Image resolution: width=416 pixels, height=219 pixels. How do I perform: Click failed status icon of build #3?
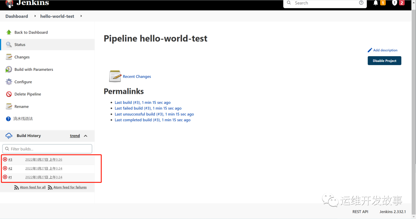[5, 159]
